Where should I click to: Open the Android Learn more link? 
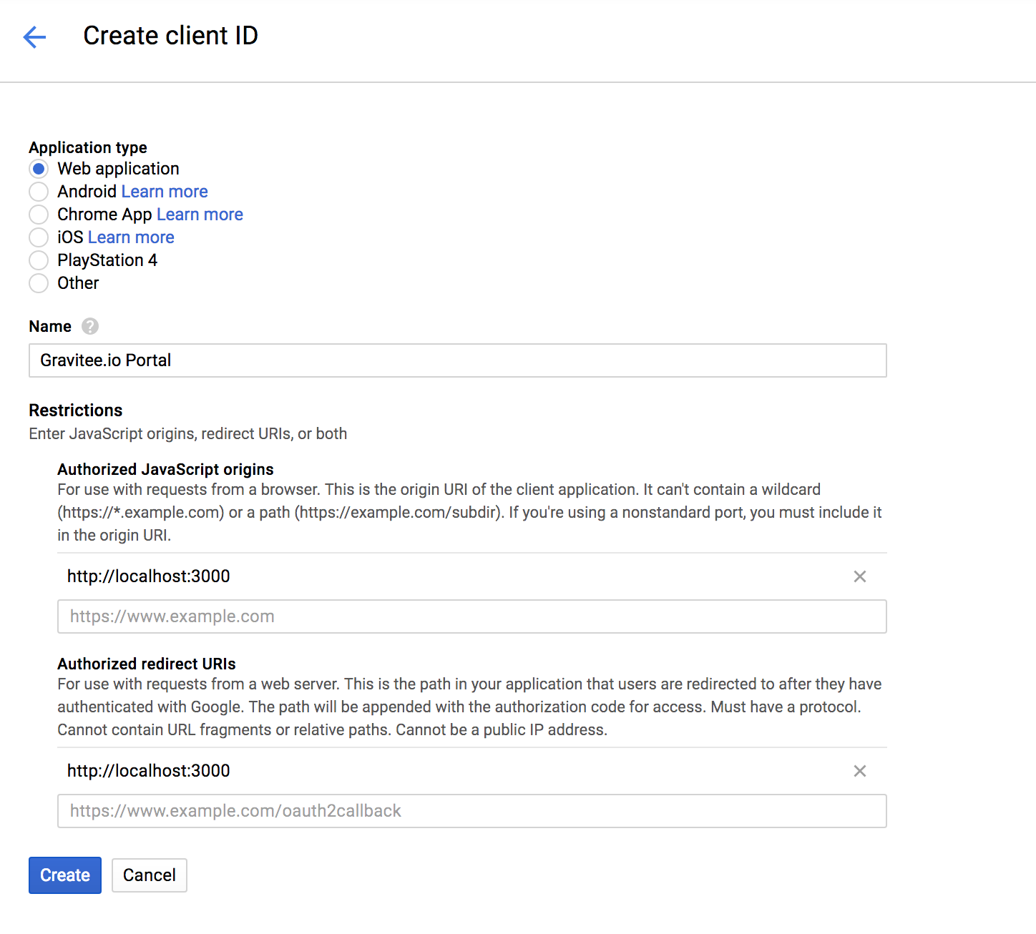(x=165, y=192)
